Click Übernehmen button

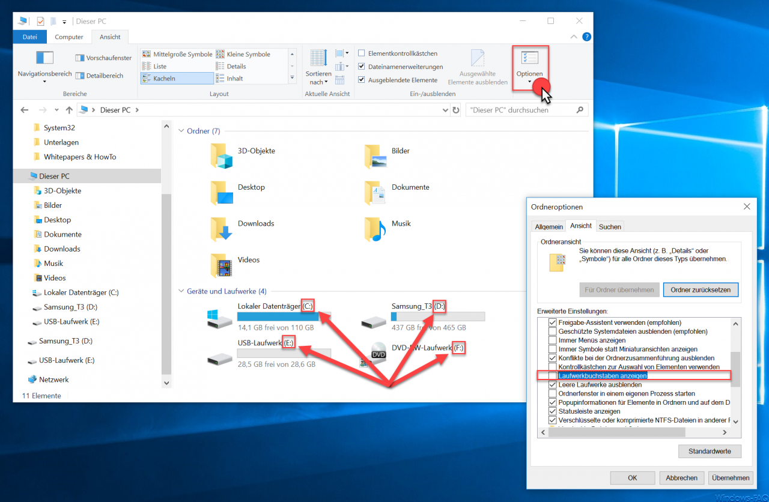[x=731, y=478]
